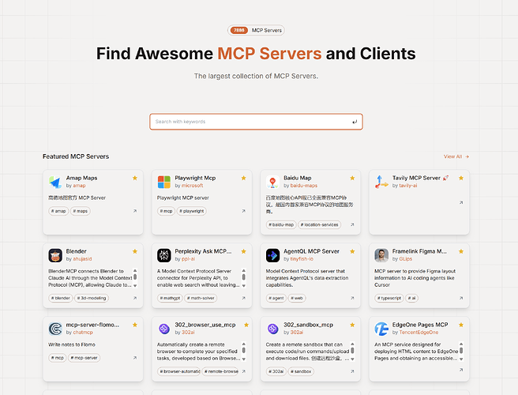This screenshot has width=518, height=395.
Task: Click the View All link
Action: 456,156
